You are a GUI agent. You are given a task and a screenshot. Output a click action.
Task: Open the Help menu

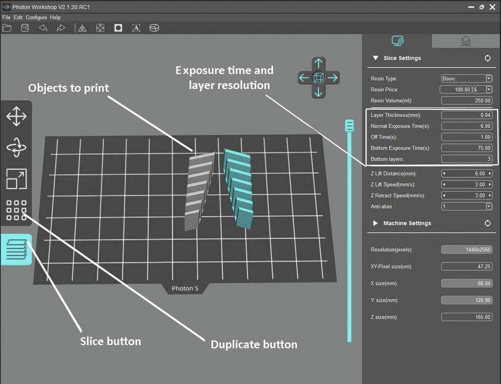[x=55, y=17]
